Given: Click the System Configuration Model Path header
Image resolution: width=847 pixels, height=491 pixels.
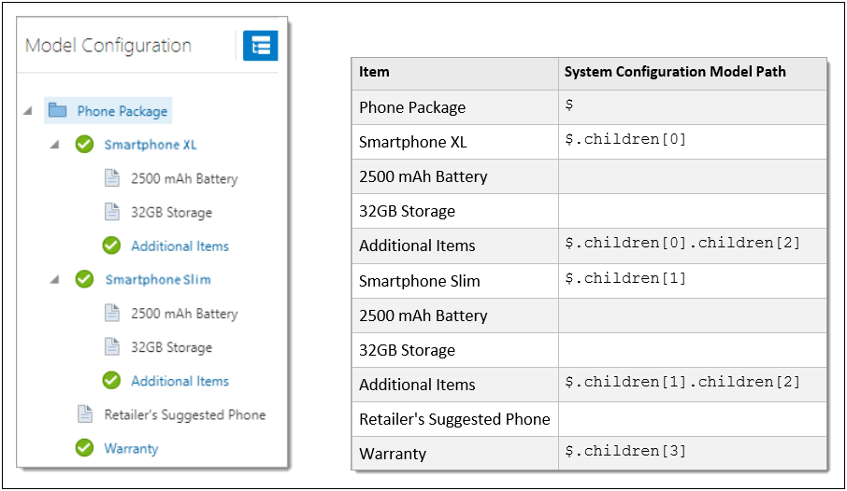Looking at the screenshot, I should 675,72.
